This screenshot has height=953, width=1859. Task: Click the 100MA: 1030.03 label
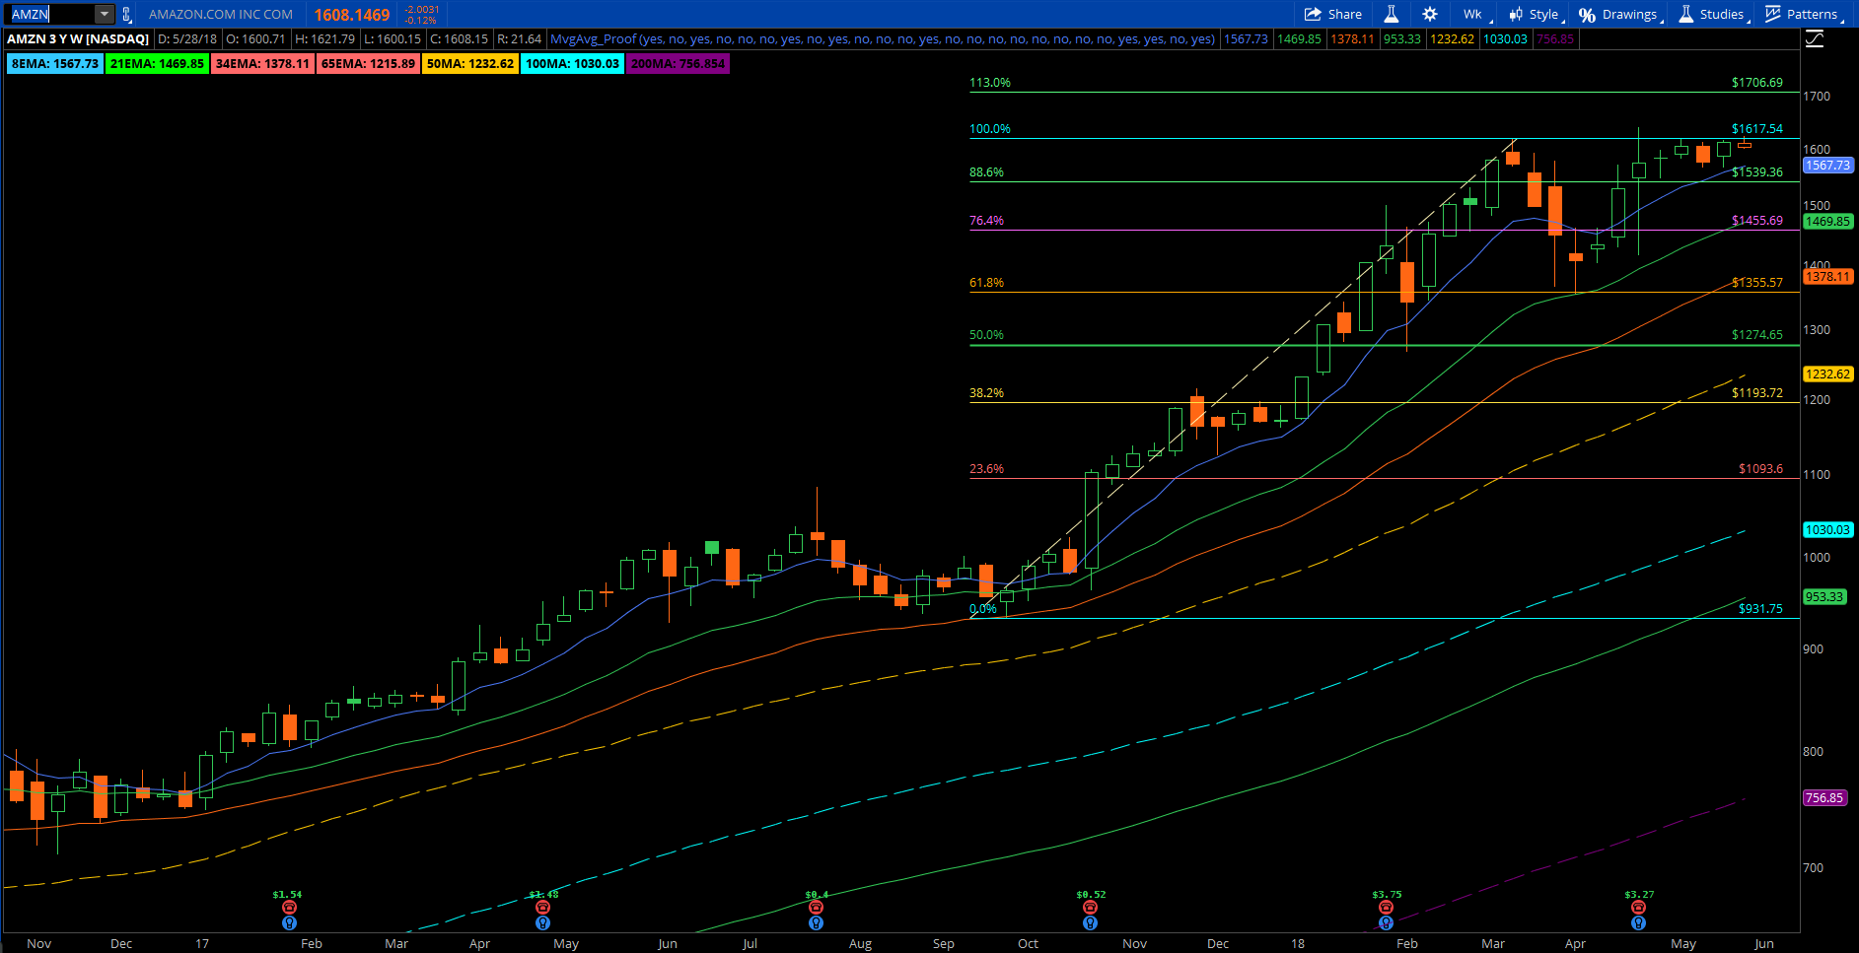[573, 64]
